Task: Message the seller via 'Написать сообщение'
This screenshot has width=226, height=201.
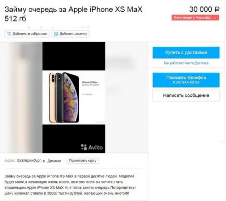Action: coord(186,96)
